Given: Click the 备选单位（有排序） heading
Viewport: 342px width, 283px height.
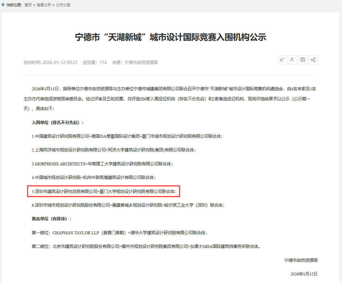Looking at the screenshot, I should (51, 219).
